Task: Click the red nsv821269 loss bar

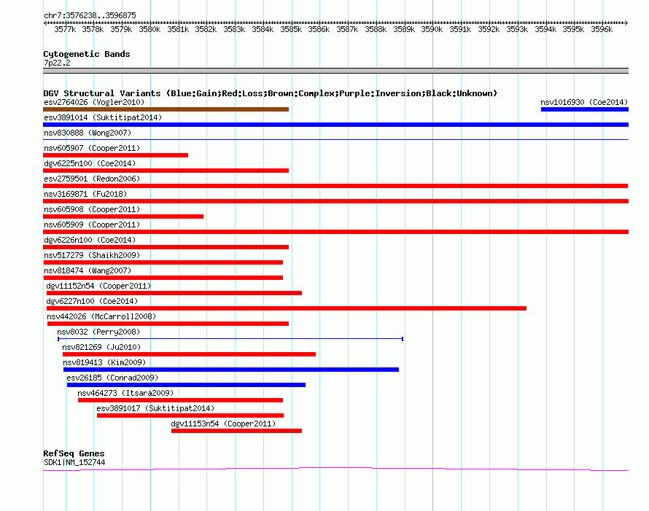Action: (189, 354)
